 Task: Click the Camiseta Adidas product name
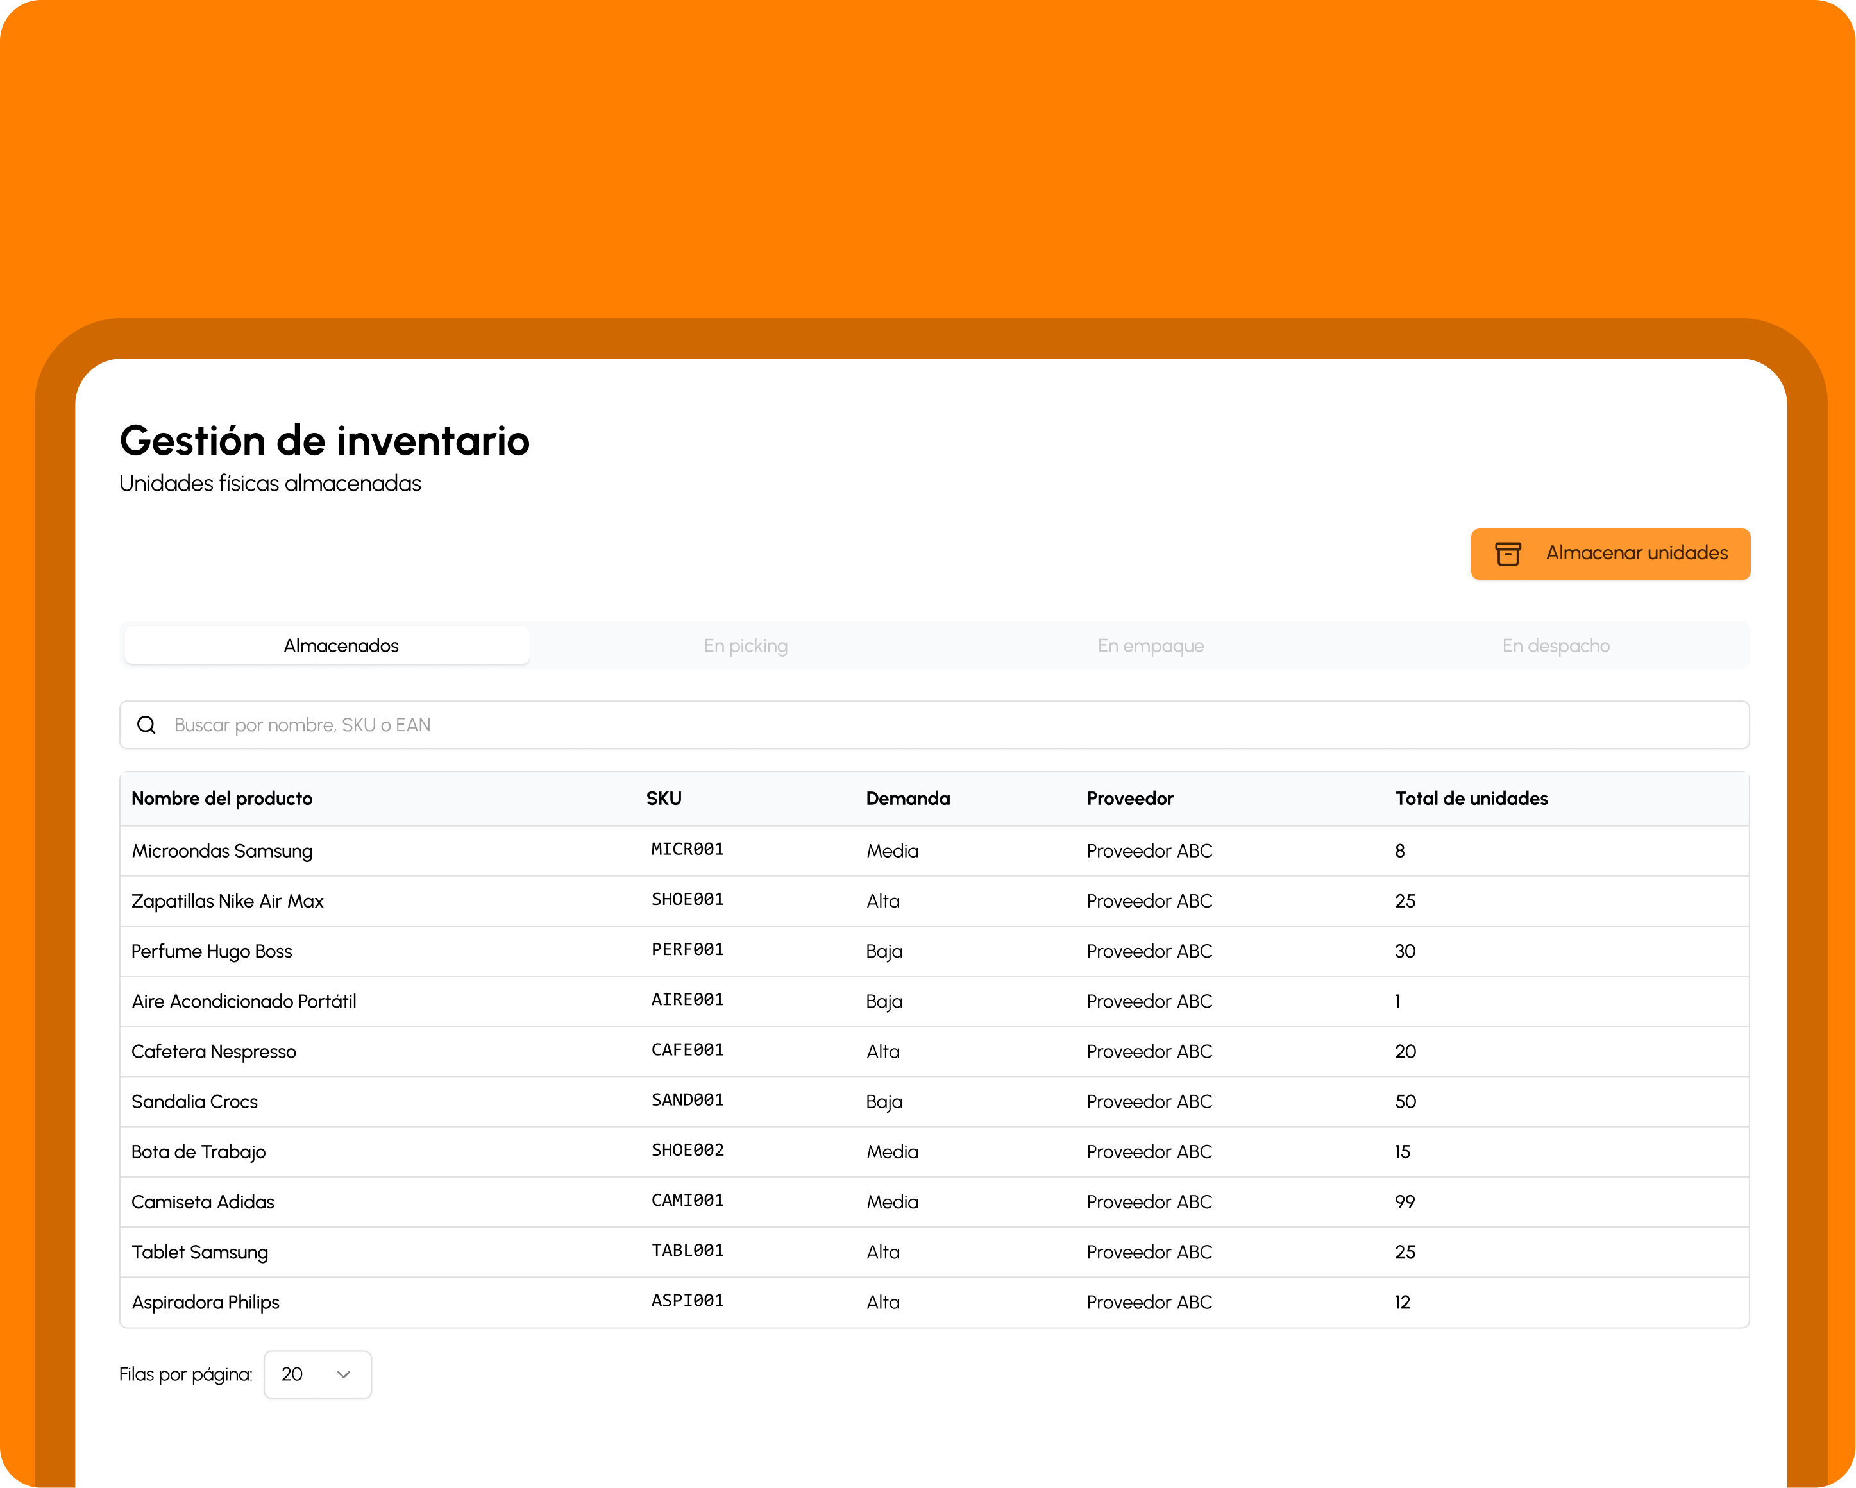tap(203, 1202)
